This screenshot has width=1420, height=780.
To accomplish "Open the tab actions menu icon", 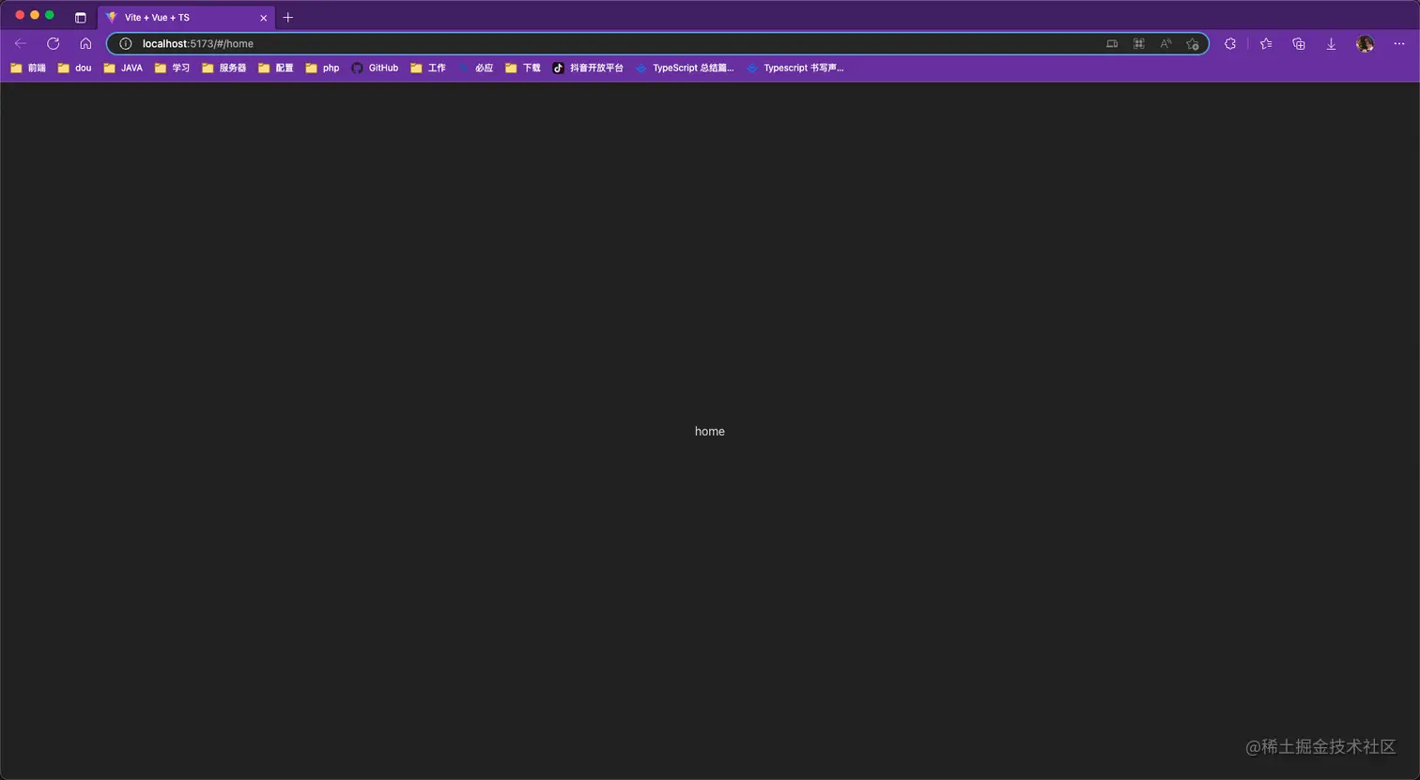I will coord(81,17).
